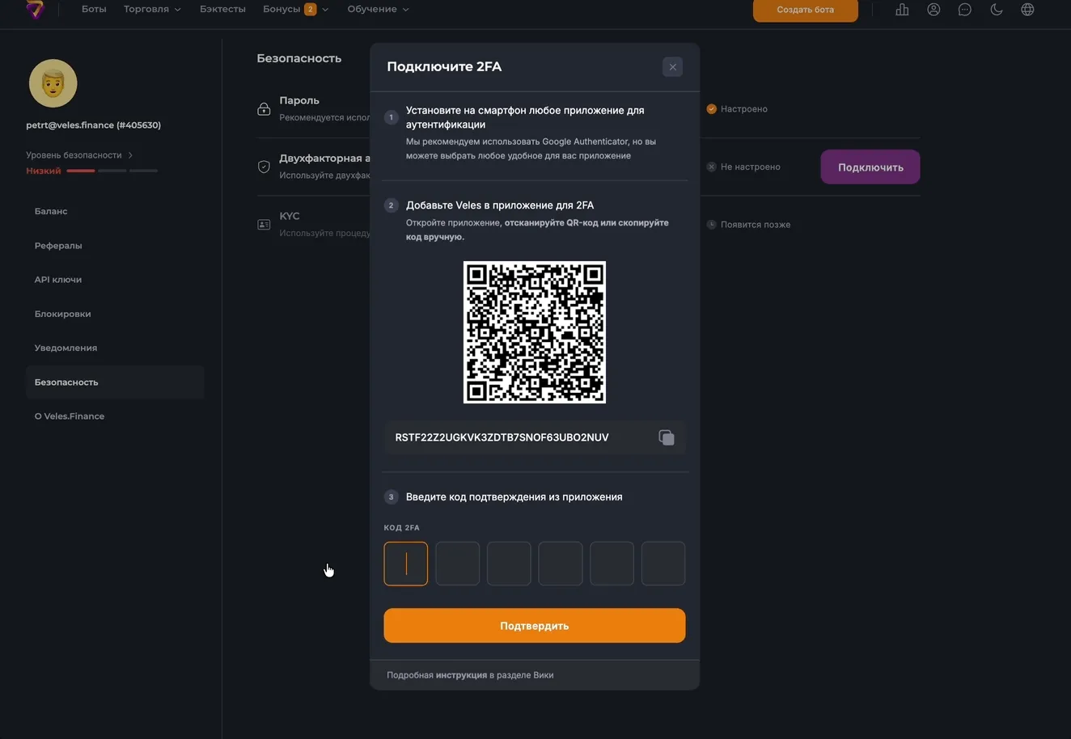Open language selector globe icon
This screenshot has width=1071, height=739.
click(x=1027, y=10)
